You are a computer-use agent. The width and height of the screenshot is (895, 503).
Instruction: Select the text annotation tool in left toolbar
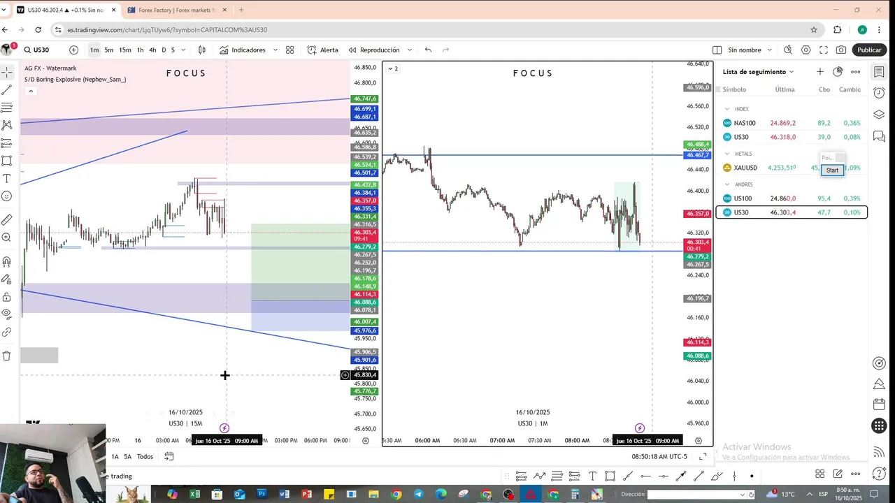(x=6, y=179)
